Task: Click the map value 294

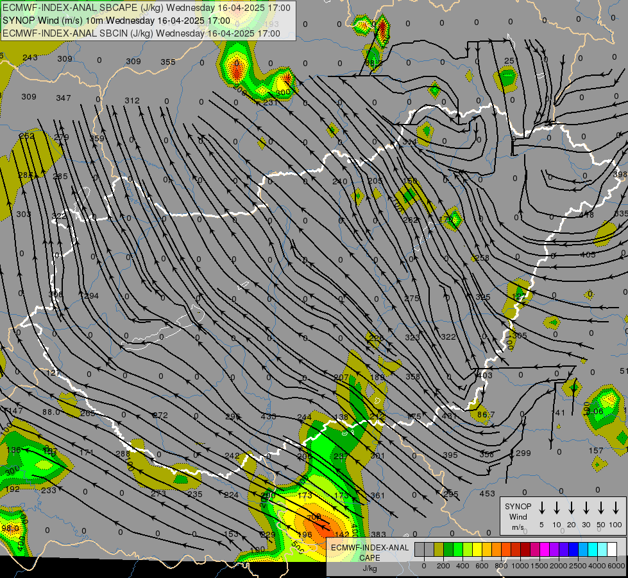Action: 91,295
